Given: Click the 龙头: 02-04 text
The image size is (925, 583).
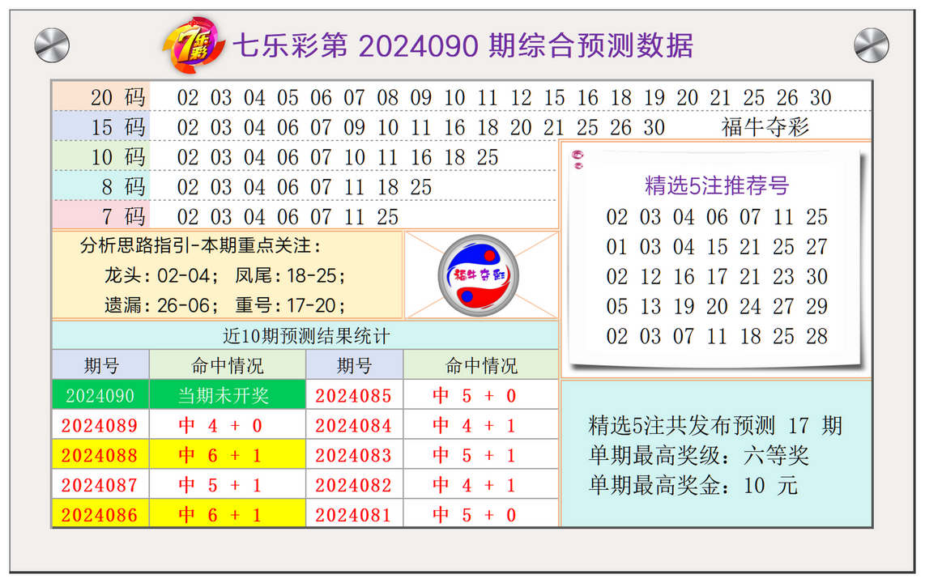Looking at the screenshot, I should [161, 275].
